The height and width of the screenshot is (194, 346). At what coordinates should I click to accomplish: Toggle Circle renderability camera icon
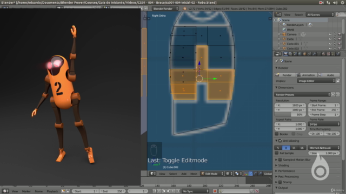pyautogui.click(x=340, y=39)
